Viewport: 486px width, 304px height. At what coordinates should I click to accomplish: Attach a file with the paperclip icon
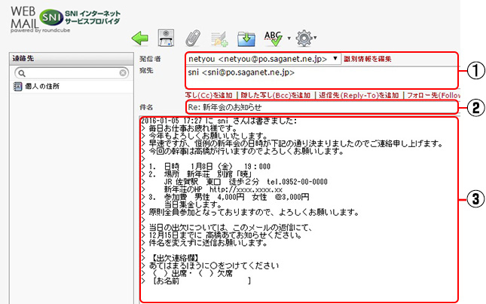coord(194,37)
